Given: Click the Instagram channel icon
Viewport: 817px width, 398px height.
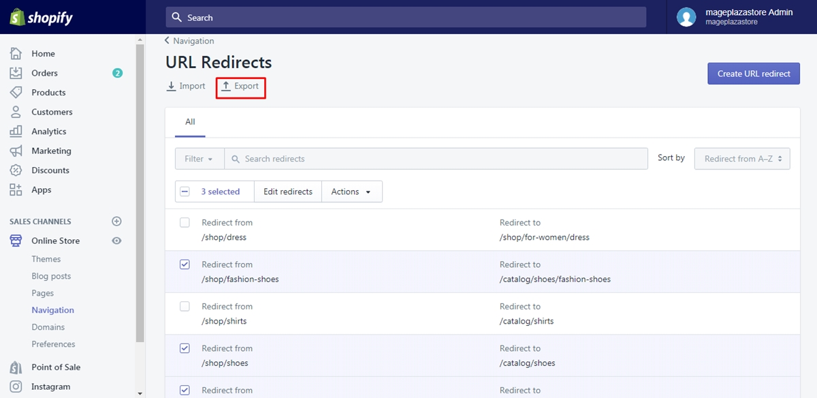Looking at the screenshot, I should pyautogui.click(x=16, y=386).
